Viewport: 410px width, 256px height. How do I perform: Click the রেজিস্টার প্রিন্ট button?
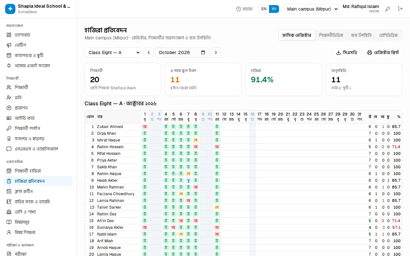pyautogui.click(x=383, y=52)
